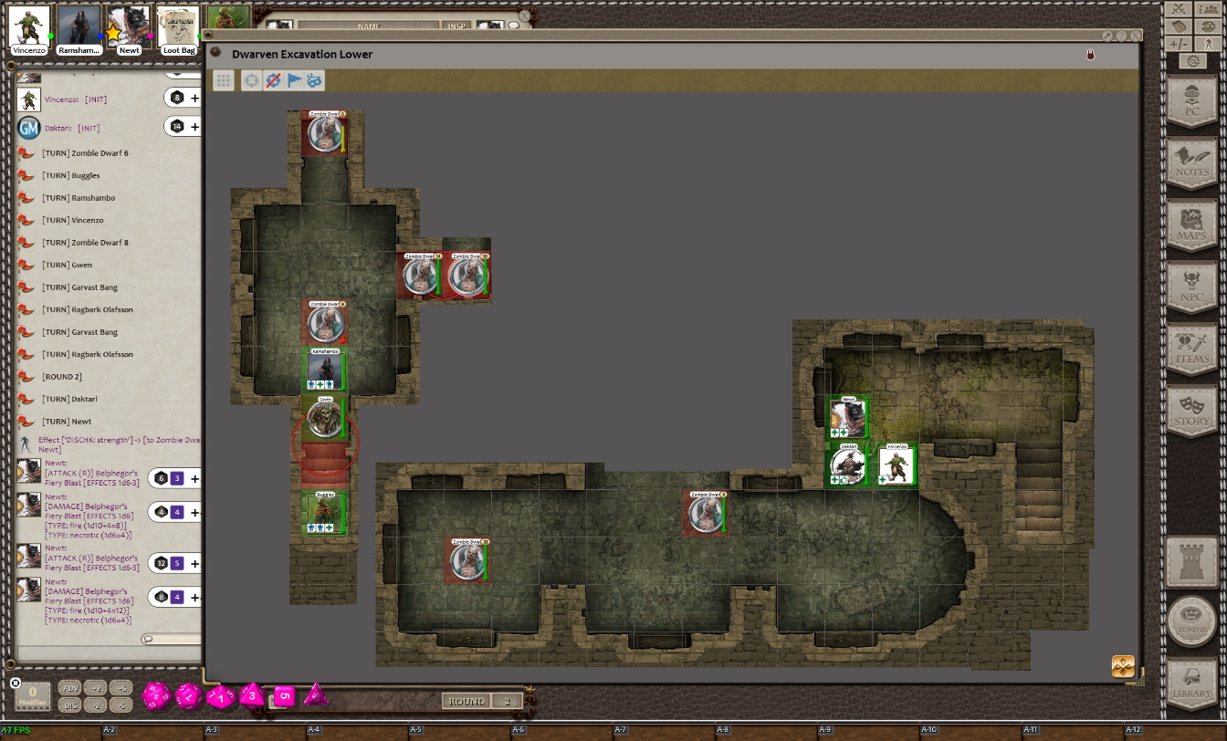Click the Modifier value box
Screen dimensions: 1227x741
pos(33,696)
